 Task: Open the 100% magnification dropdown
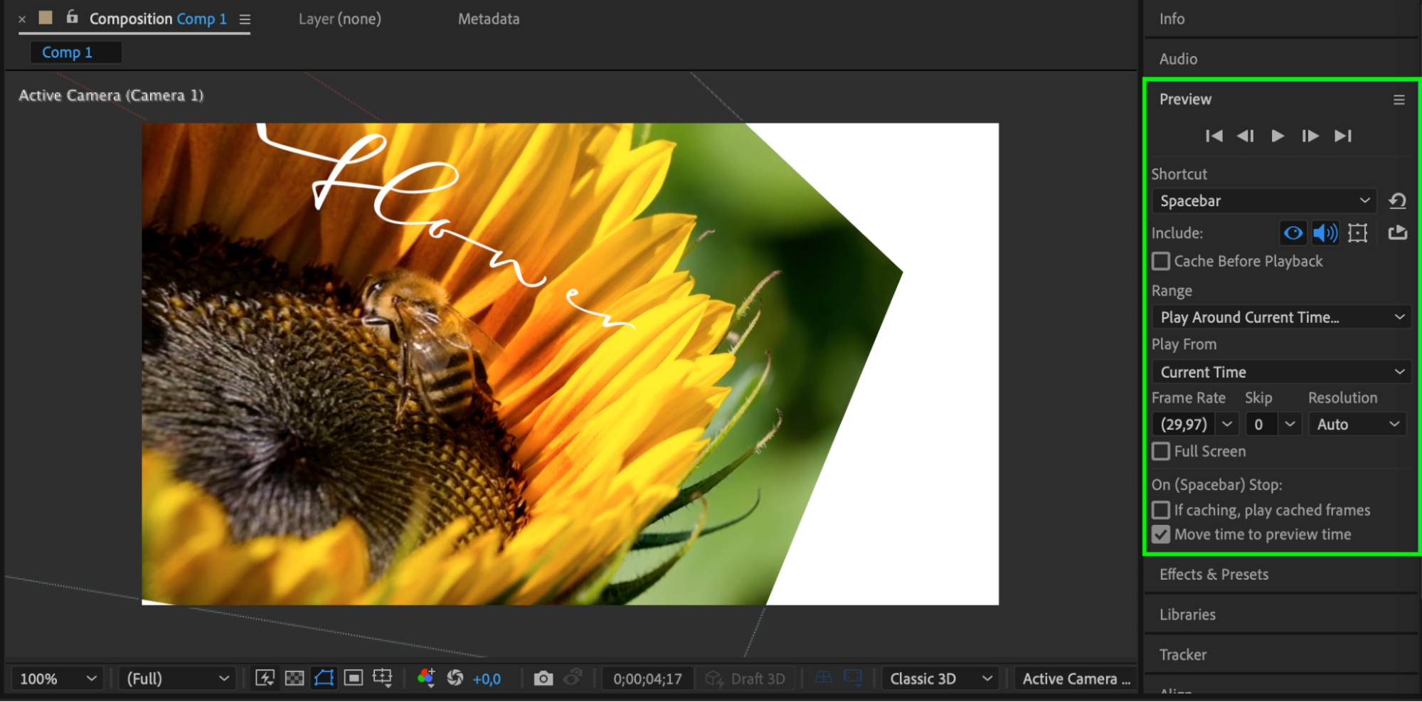pos(58,679)
